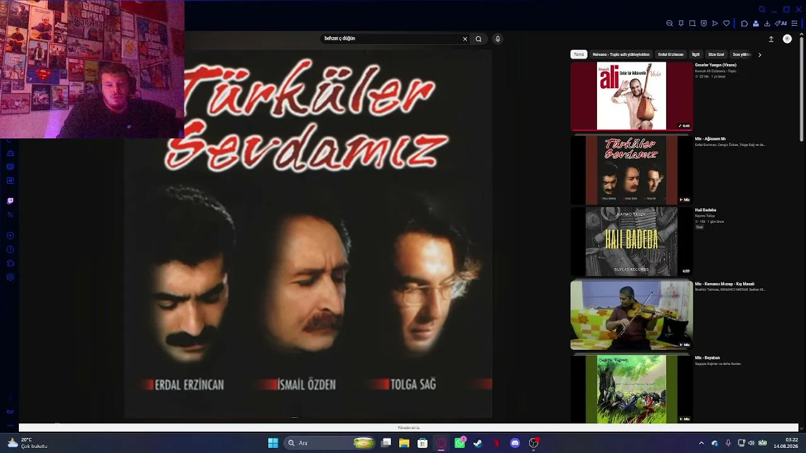The width and height of the screenshot is (806, 453).
Task: Open File Explorer from the taskbar
Action: 404,443
